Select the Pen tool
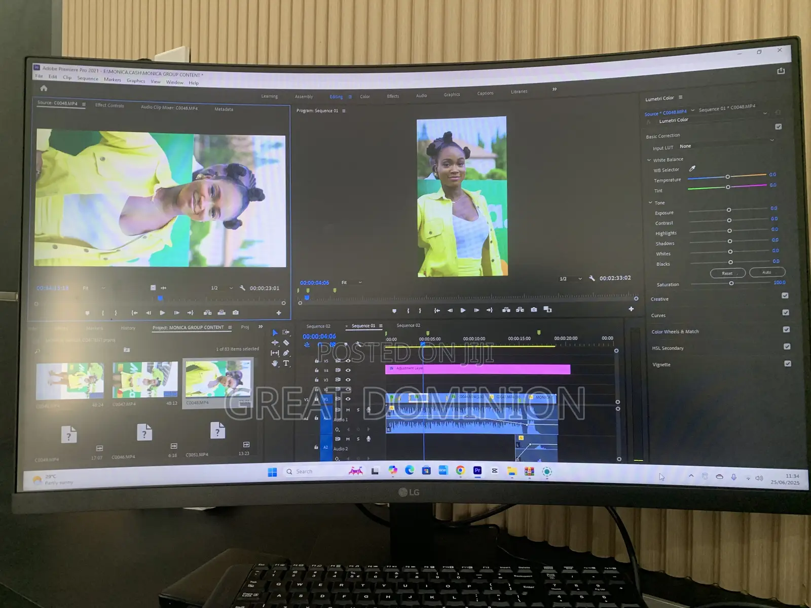Screen dimensions: 811x608 click(286, 353)
